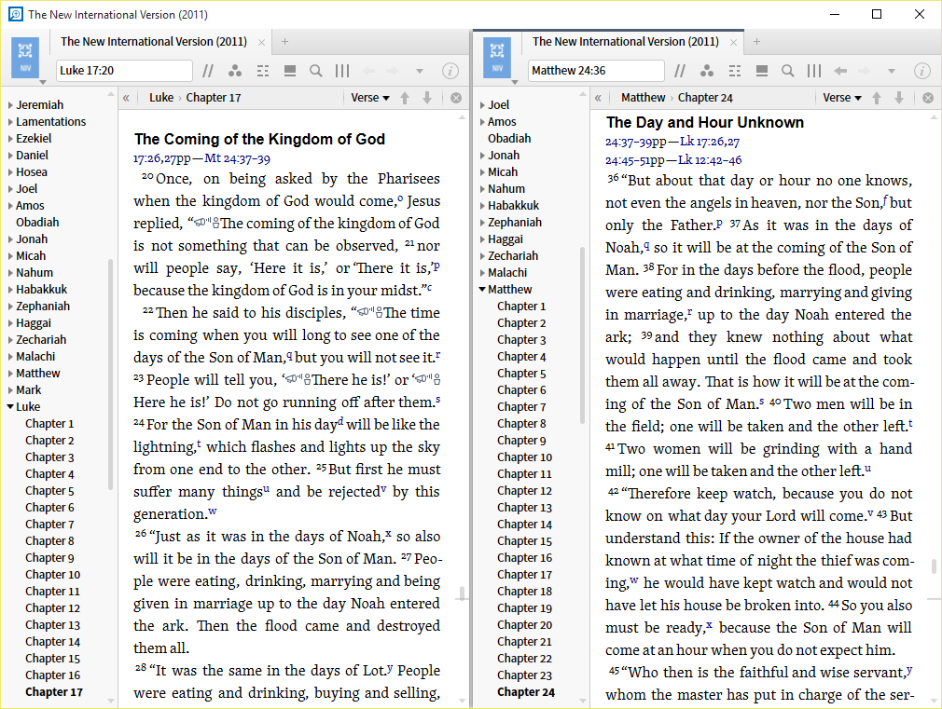Viewport: 942px width, 709px height.
Task: Click Chapter 24 breadcrumb in right pane
Action: (705, 98)
